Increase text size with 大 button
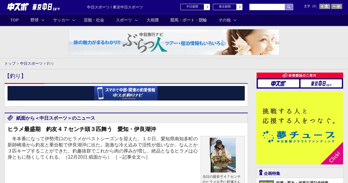Screen dimensions: 348x183 325,6
